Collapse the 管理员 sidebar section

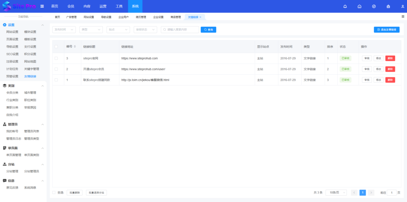43,124
